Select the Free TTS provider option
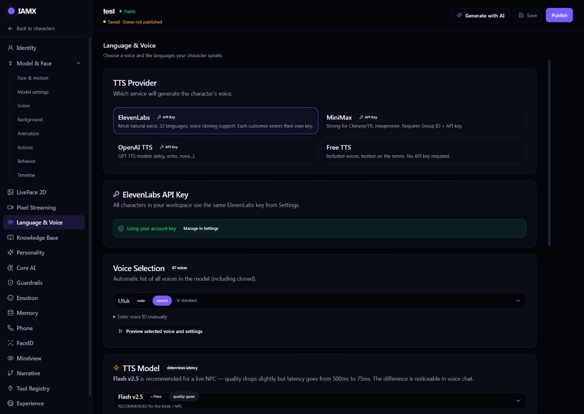This screenshot has width=584, height=414. [x=424, y=151]
